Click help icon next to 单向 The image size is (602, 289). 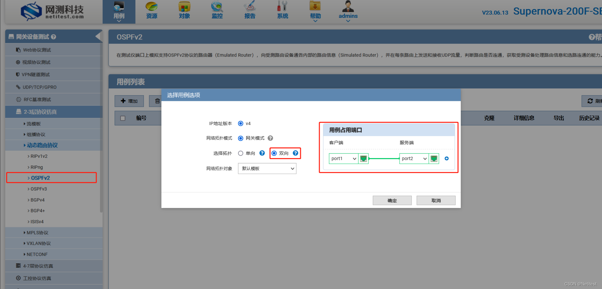coord(262,153)
